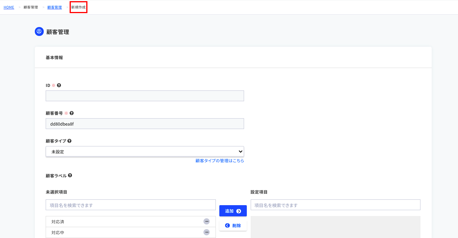
Task: Click the 基本情報 section heading
Action: click(x=54, y=58)
